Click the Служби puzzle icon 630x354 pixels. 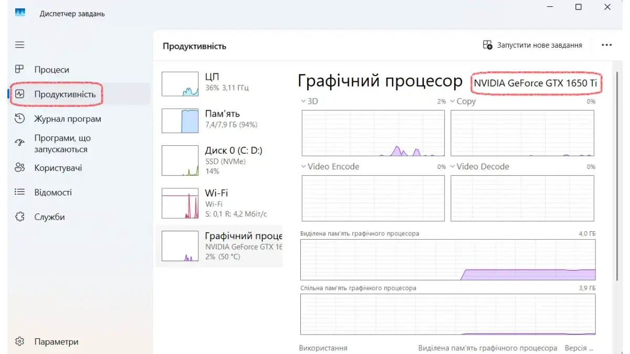(19, 217)
